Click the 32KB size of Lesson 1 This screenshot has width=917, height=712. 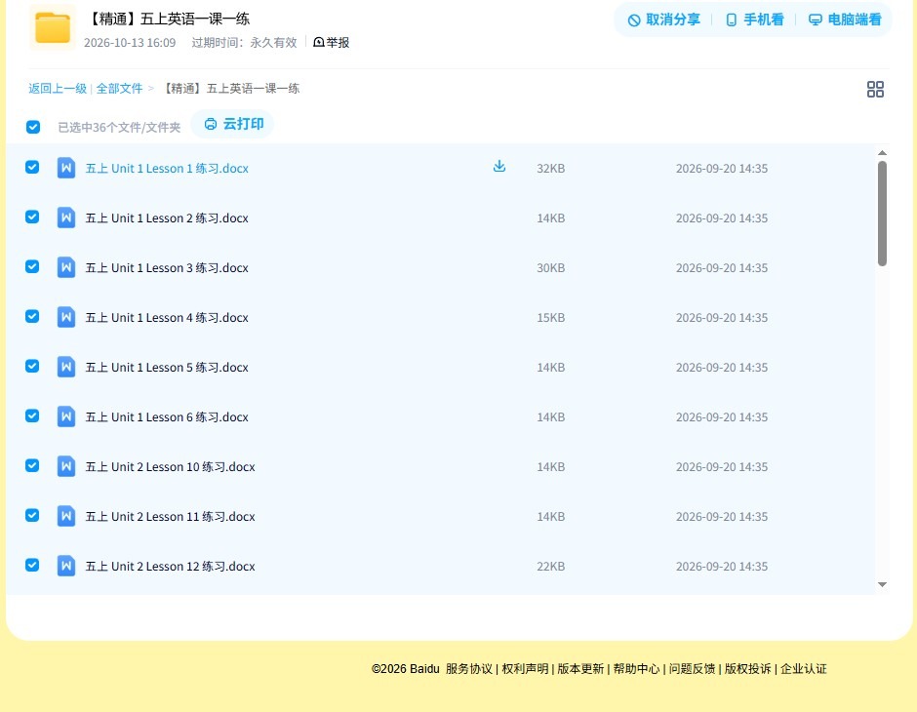click(551, 169)
